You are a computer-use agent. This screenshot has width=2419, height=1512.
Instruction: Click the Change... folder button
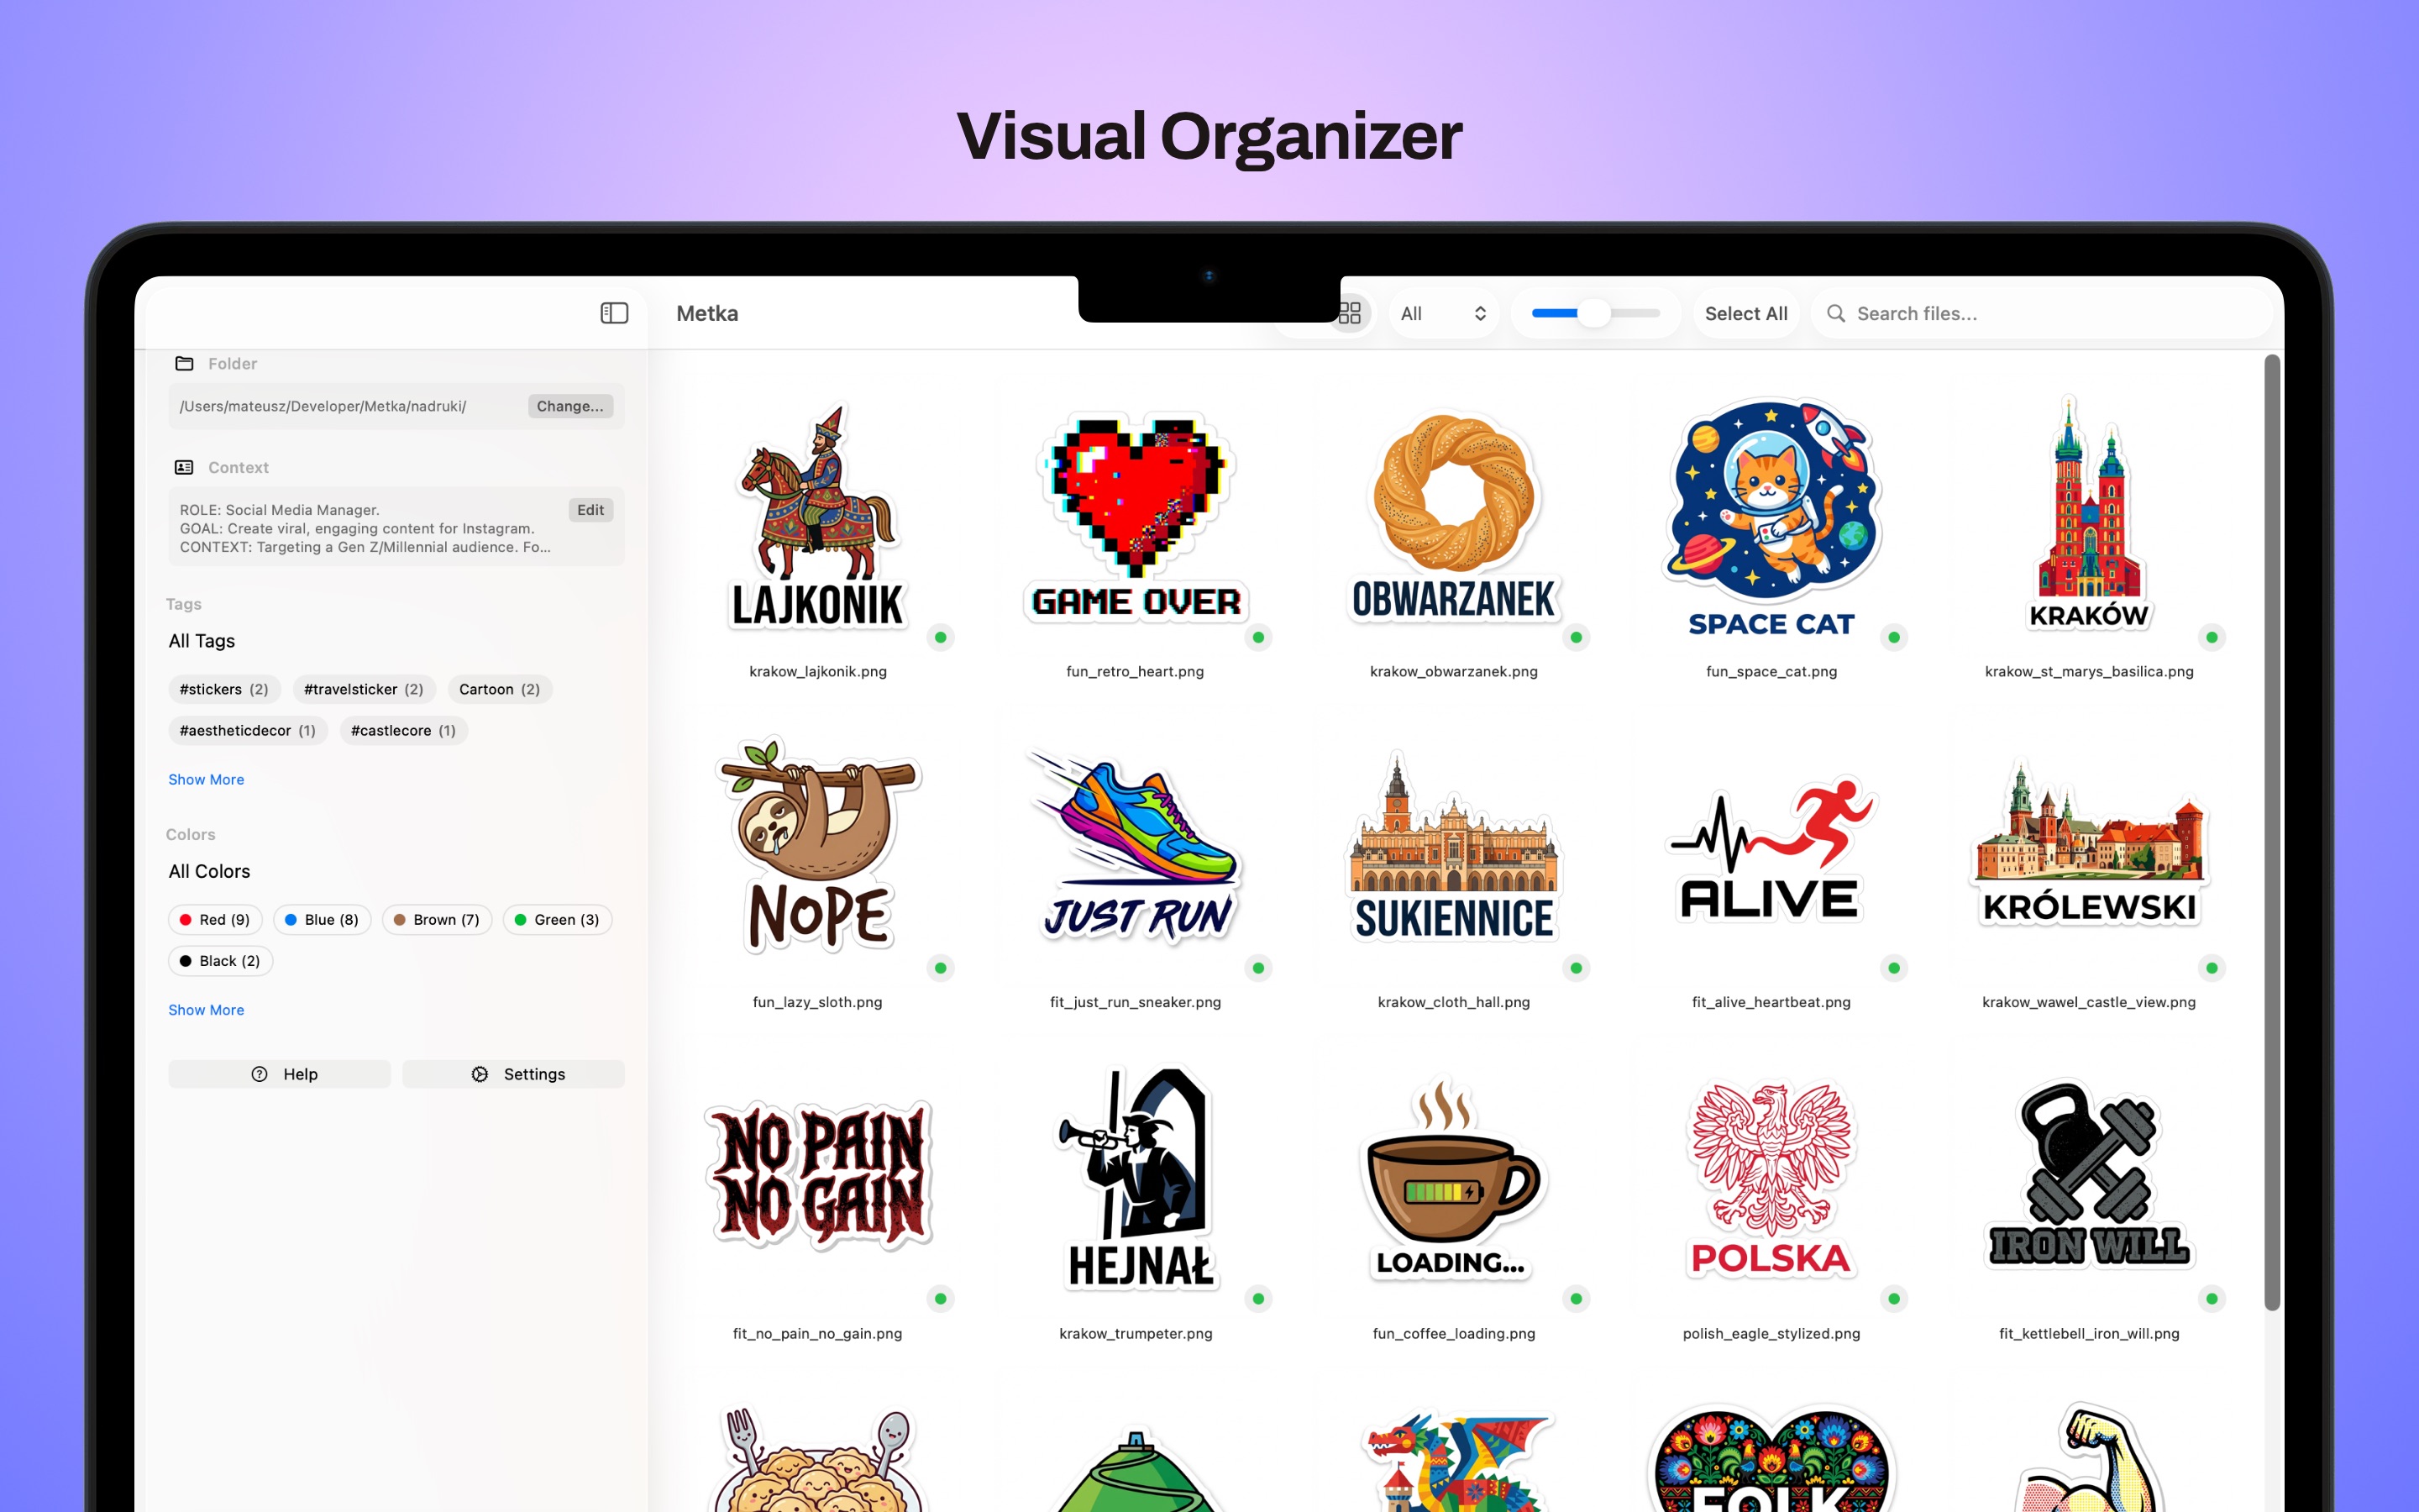pyautogui.click(x=569, y=406)
